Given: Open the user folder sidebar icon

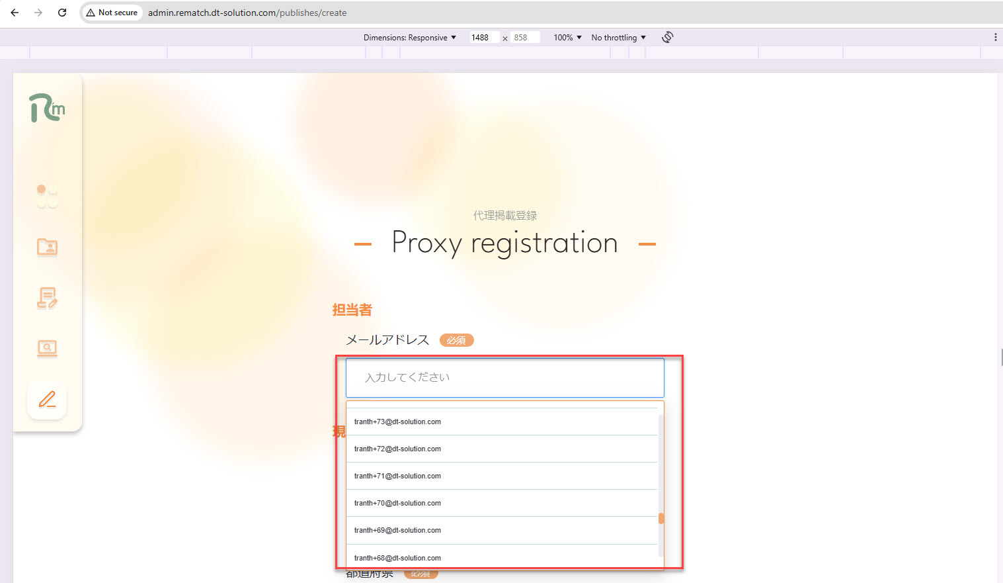Looking at the screenshot, I should [x=47, y=247].
